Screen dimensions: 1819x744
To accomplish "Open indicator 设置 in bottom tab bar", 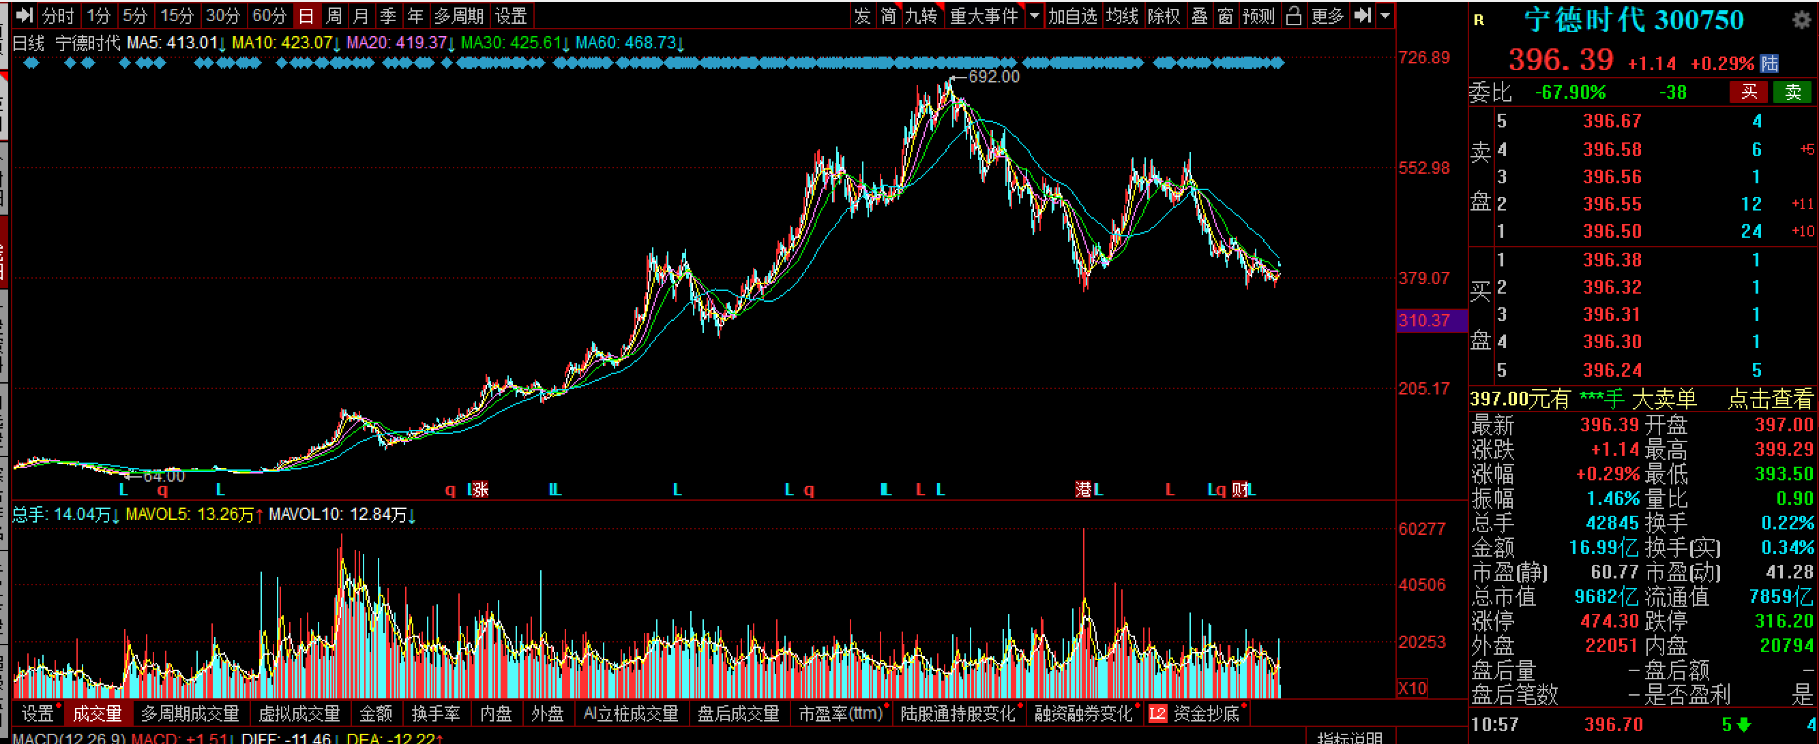I will click(x=38, y=713).
